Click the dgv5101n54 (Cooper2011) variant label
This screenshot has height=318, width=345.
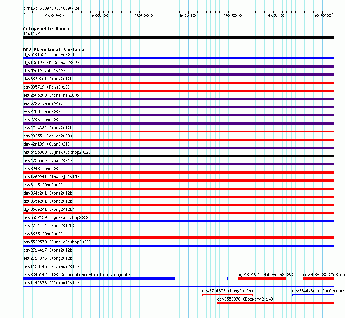(50, 54)
